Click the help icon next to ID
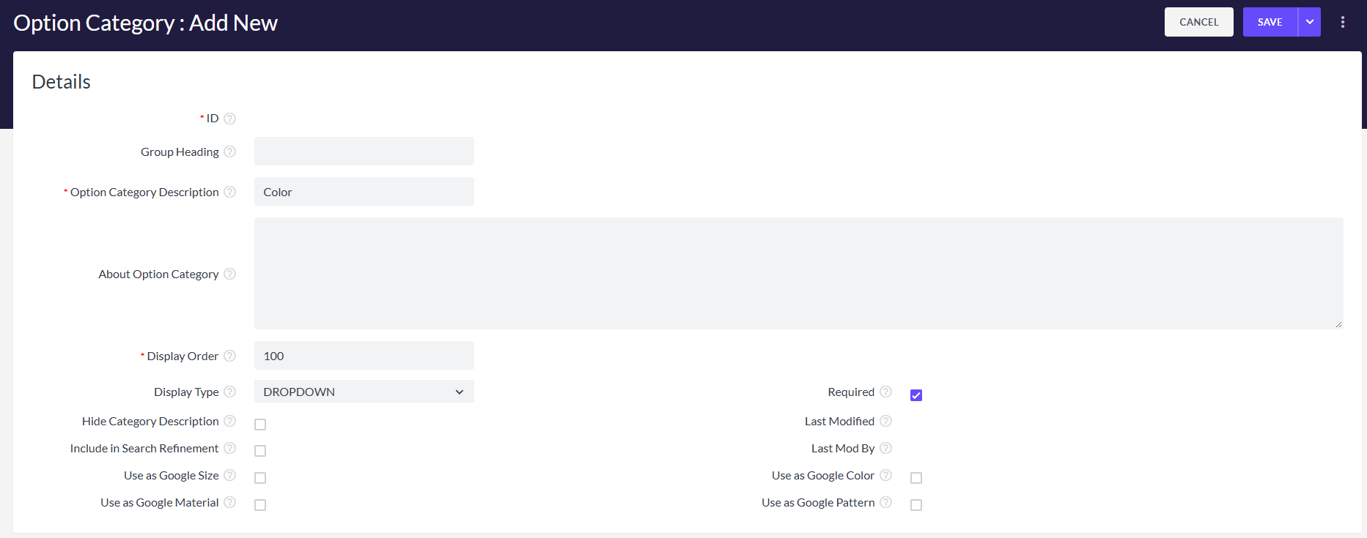The height and width of the screenshot is (538, 1367). pos(229,119)
